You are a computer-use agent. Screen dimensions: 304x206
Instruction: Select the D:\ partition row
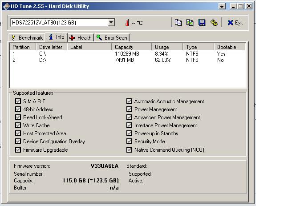[x=128, y=60]
